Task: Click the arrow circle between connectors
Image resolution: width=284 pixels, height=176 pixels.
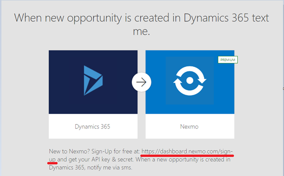Action: pos(141,82)
